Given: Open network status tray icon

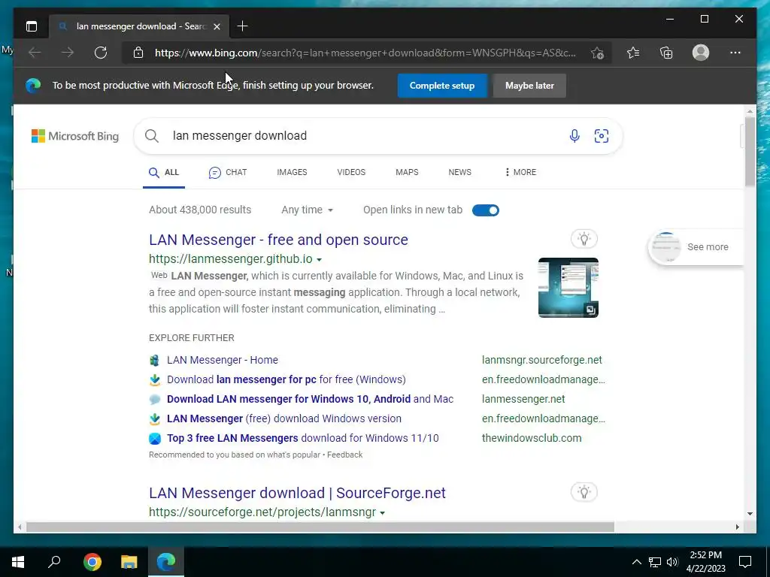Looking at the screenshot, I should click(x=655, y=562).
